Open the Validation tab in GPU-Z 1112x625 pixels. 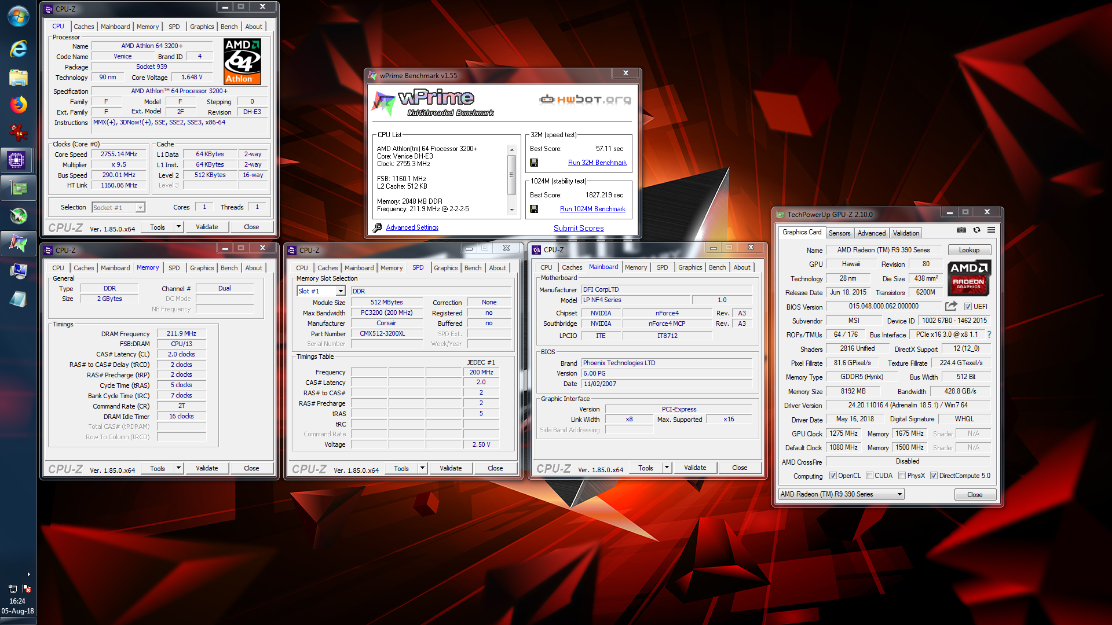[906, 233]
